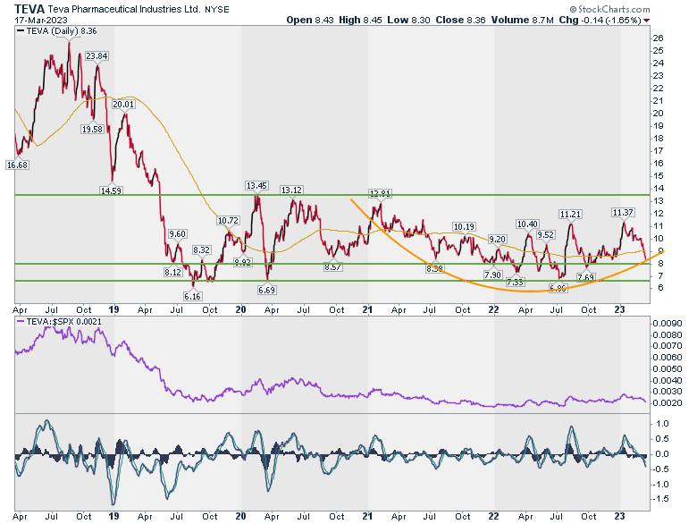The width and height of the screenshot is (697, 524).
Task: Click the 13.45 peak label
Action: [x=256, y=185]
